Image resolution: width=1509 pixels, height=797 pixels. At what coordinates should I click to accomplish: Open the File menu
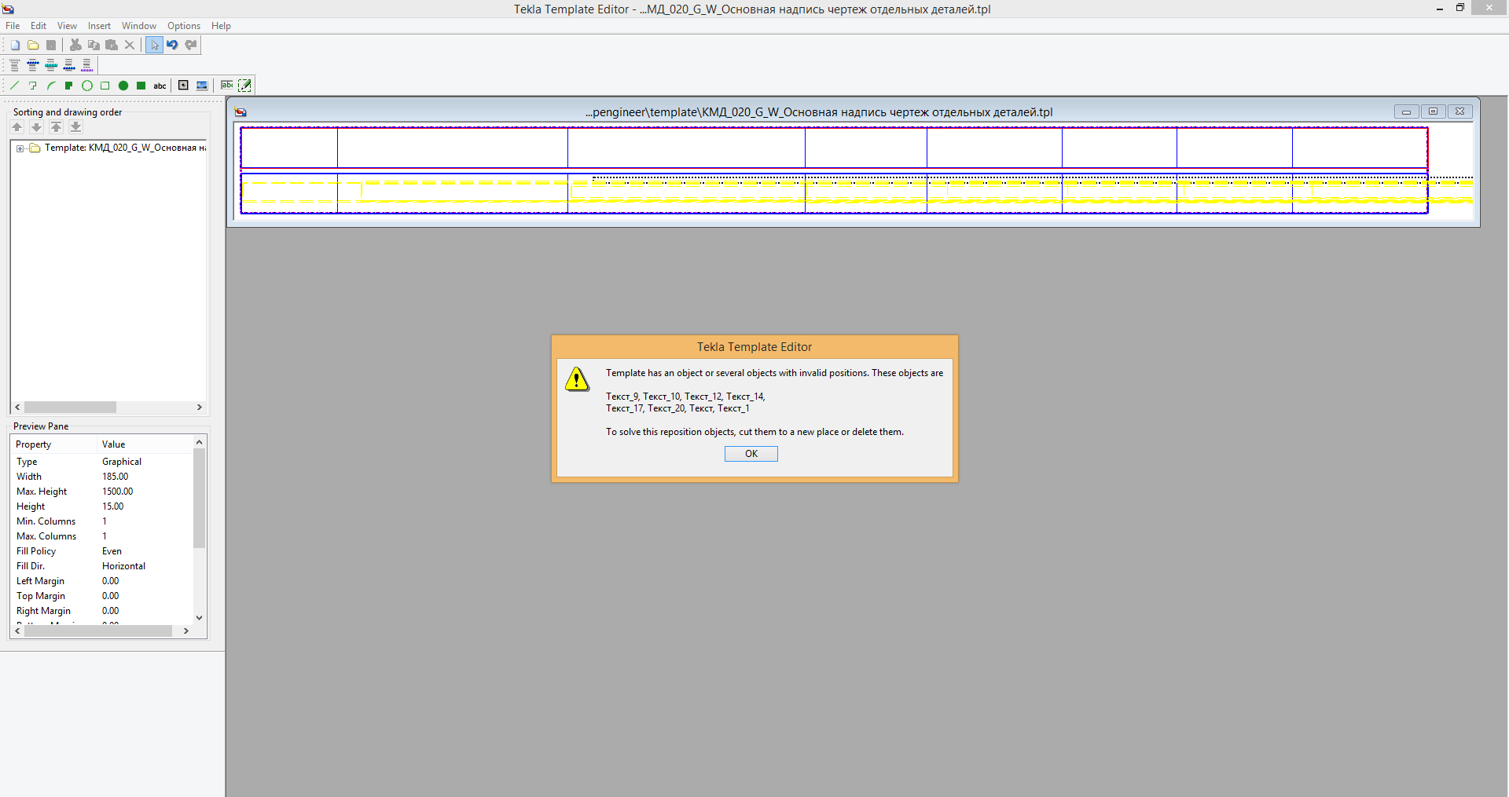pos(13,26)
